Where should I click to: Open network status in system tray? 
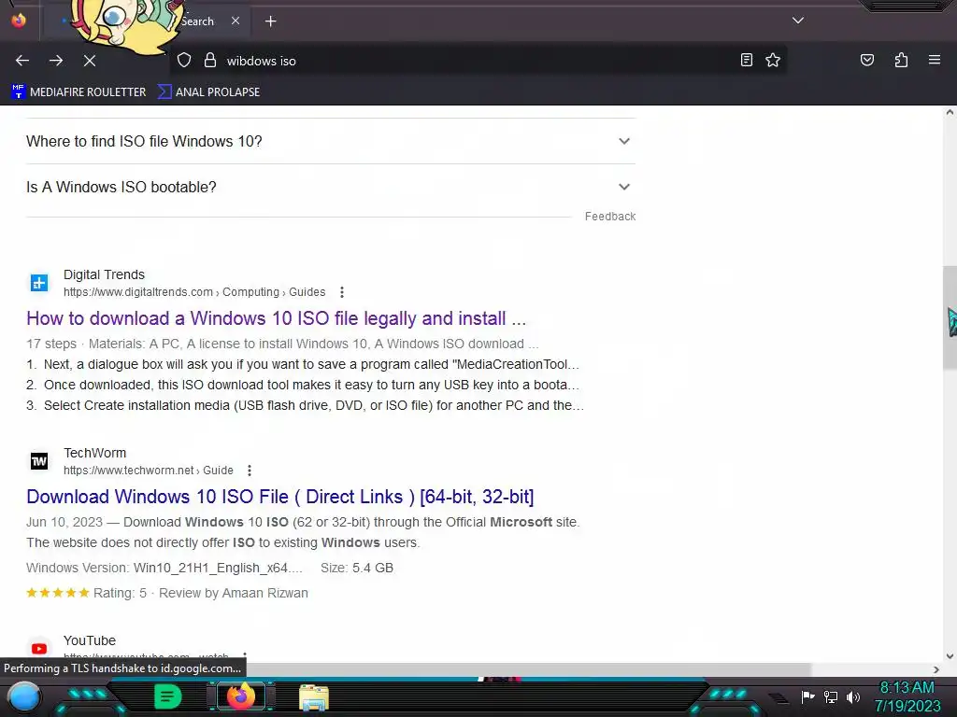coord(830,696)
